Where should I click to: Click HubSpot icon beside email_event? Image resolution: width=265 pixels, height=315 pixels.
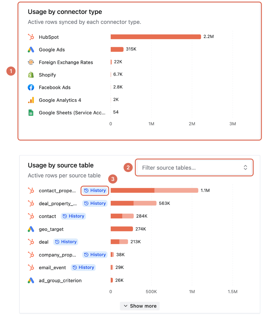coord(31,267)
